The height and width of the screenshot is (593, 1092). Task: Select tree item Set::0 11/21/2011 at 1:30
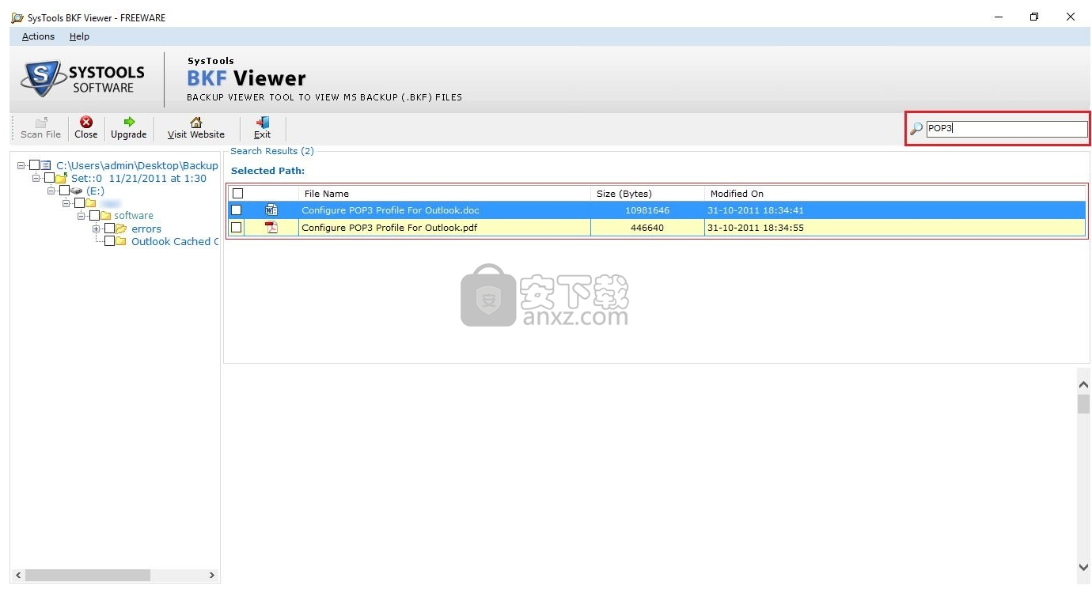point(138,178)
